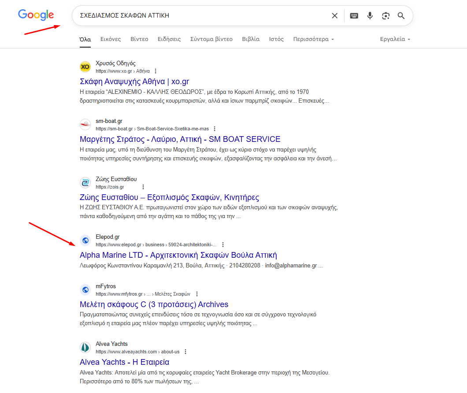Click the Χρυσός Οδηγός site name

(x=115, y=63)
